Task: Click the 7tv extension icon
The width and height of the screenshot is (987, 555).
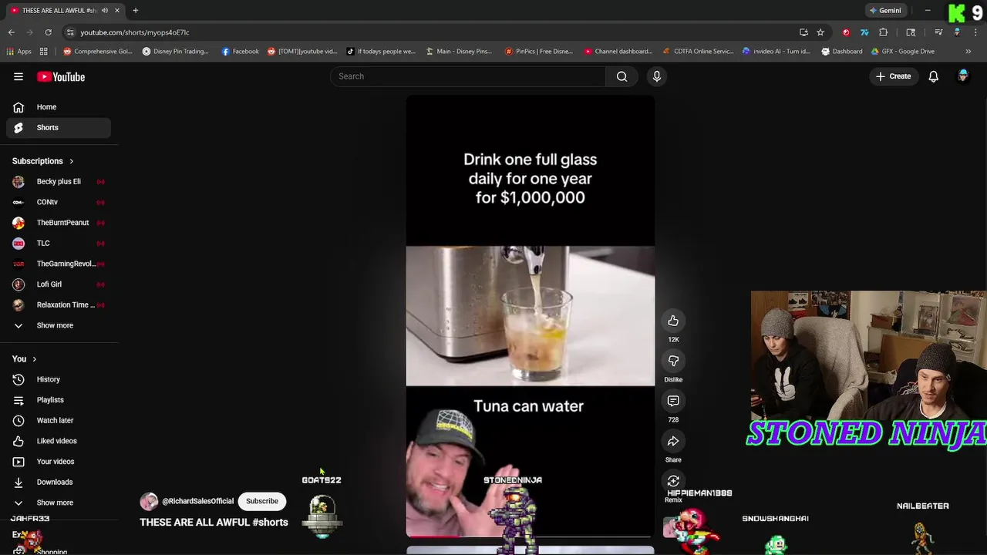Action: point(864,32)
